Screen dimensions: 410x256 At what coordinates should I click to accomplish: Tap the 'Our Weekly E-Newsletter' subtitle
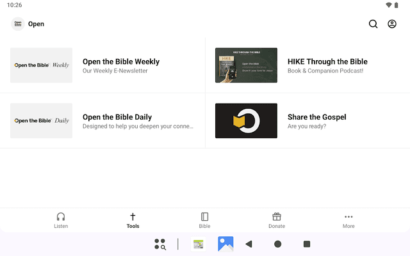pos(115,71)
